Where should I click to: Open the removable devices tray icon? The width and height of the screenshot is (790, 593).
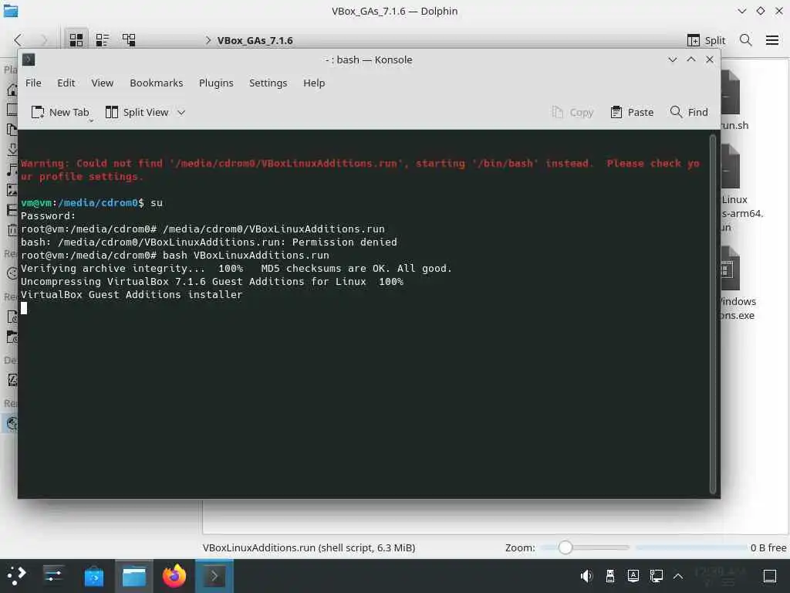[609, 576]
